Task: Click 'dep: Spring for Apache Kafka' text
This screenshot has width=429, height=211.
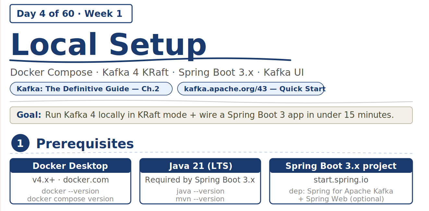Action: (x=341, y=191)
